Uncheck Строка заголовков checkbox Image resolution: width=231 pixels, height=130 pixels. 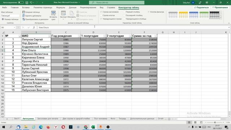coord(101,12)
